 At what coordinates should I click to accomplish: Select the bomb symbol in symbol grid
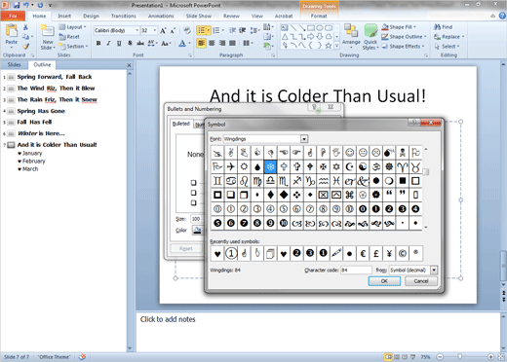[x=389, y=153]
